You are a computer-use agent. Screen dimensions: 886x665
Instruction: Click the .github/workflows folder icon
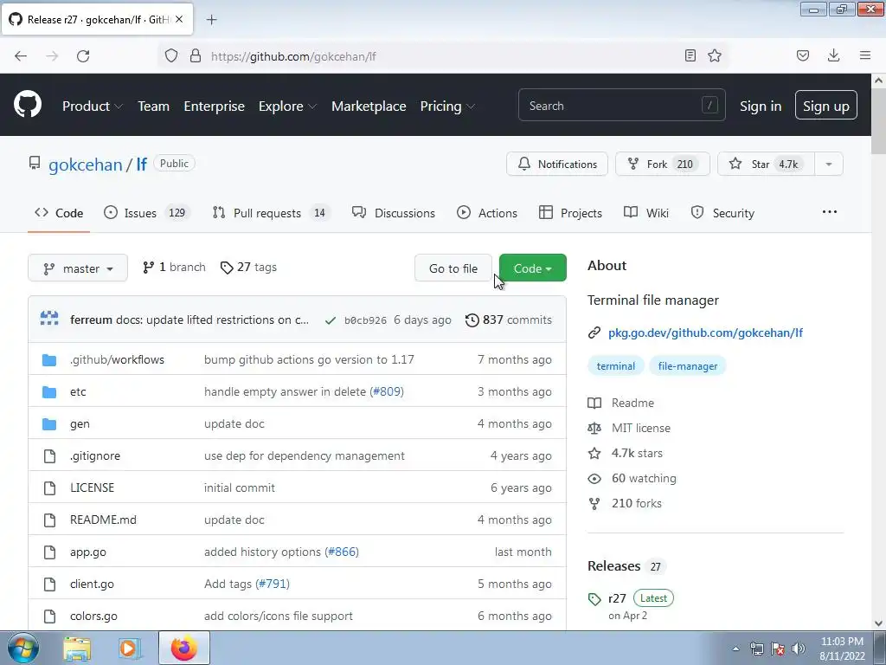[49, 359]
